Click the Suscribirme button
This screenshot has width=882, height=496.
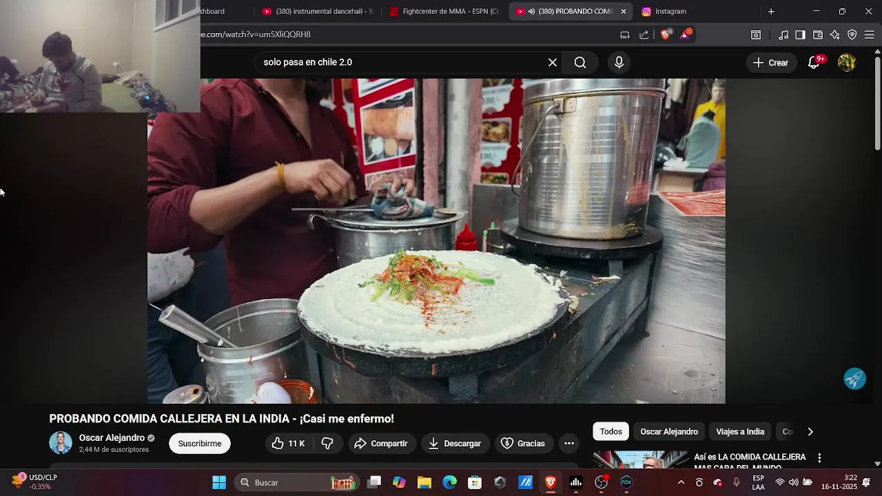[200, 444]
